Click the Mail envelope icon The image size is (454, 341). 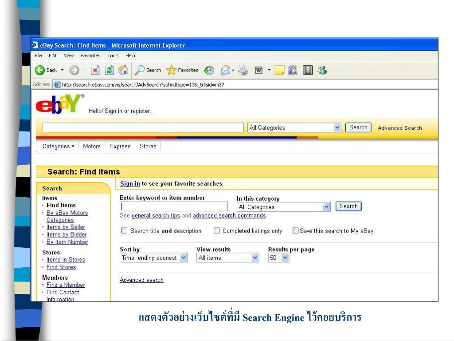tap(226, 70)
